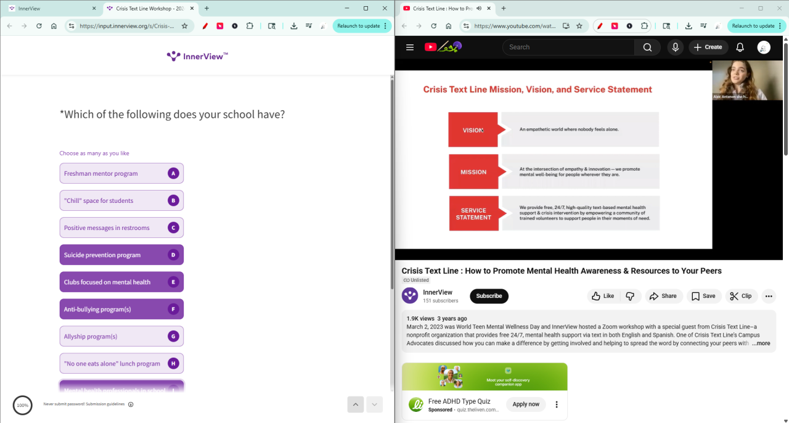Reload the InnerView survey page
The width and height of the screenshot is (789, 423).
pyautogui.click(x=39, y=26)
